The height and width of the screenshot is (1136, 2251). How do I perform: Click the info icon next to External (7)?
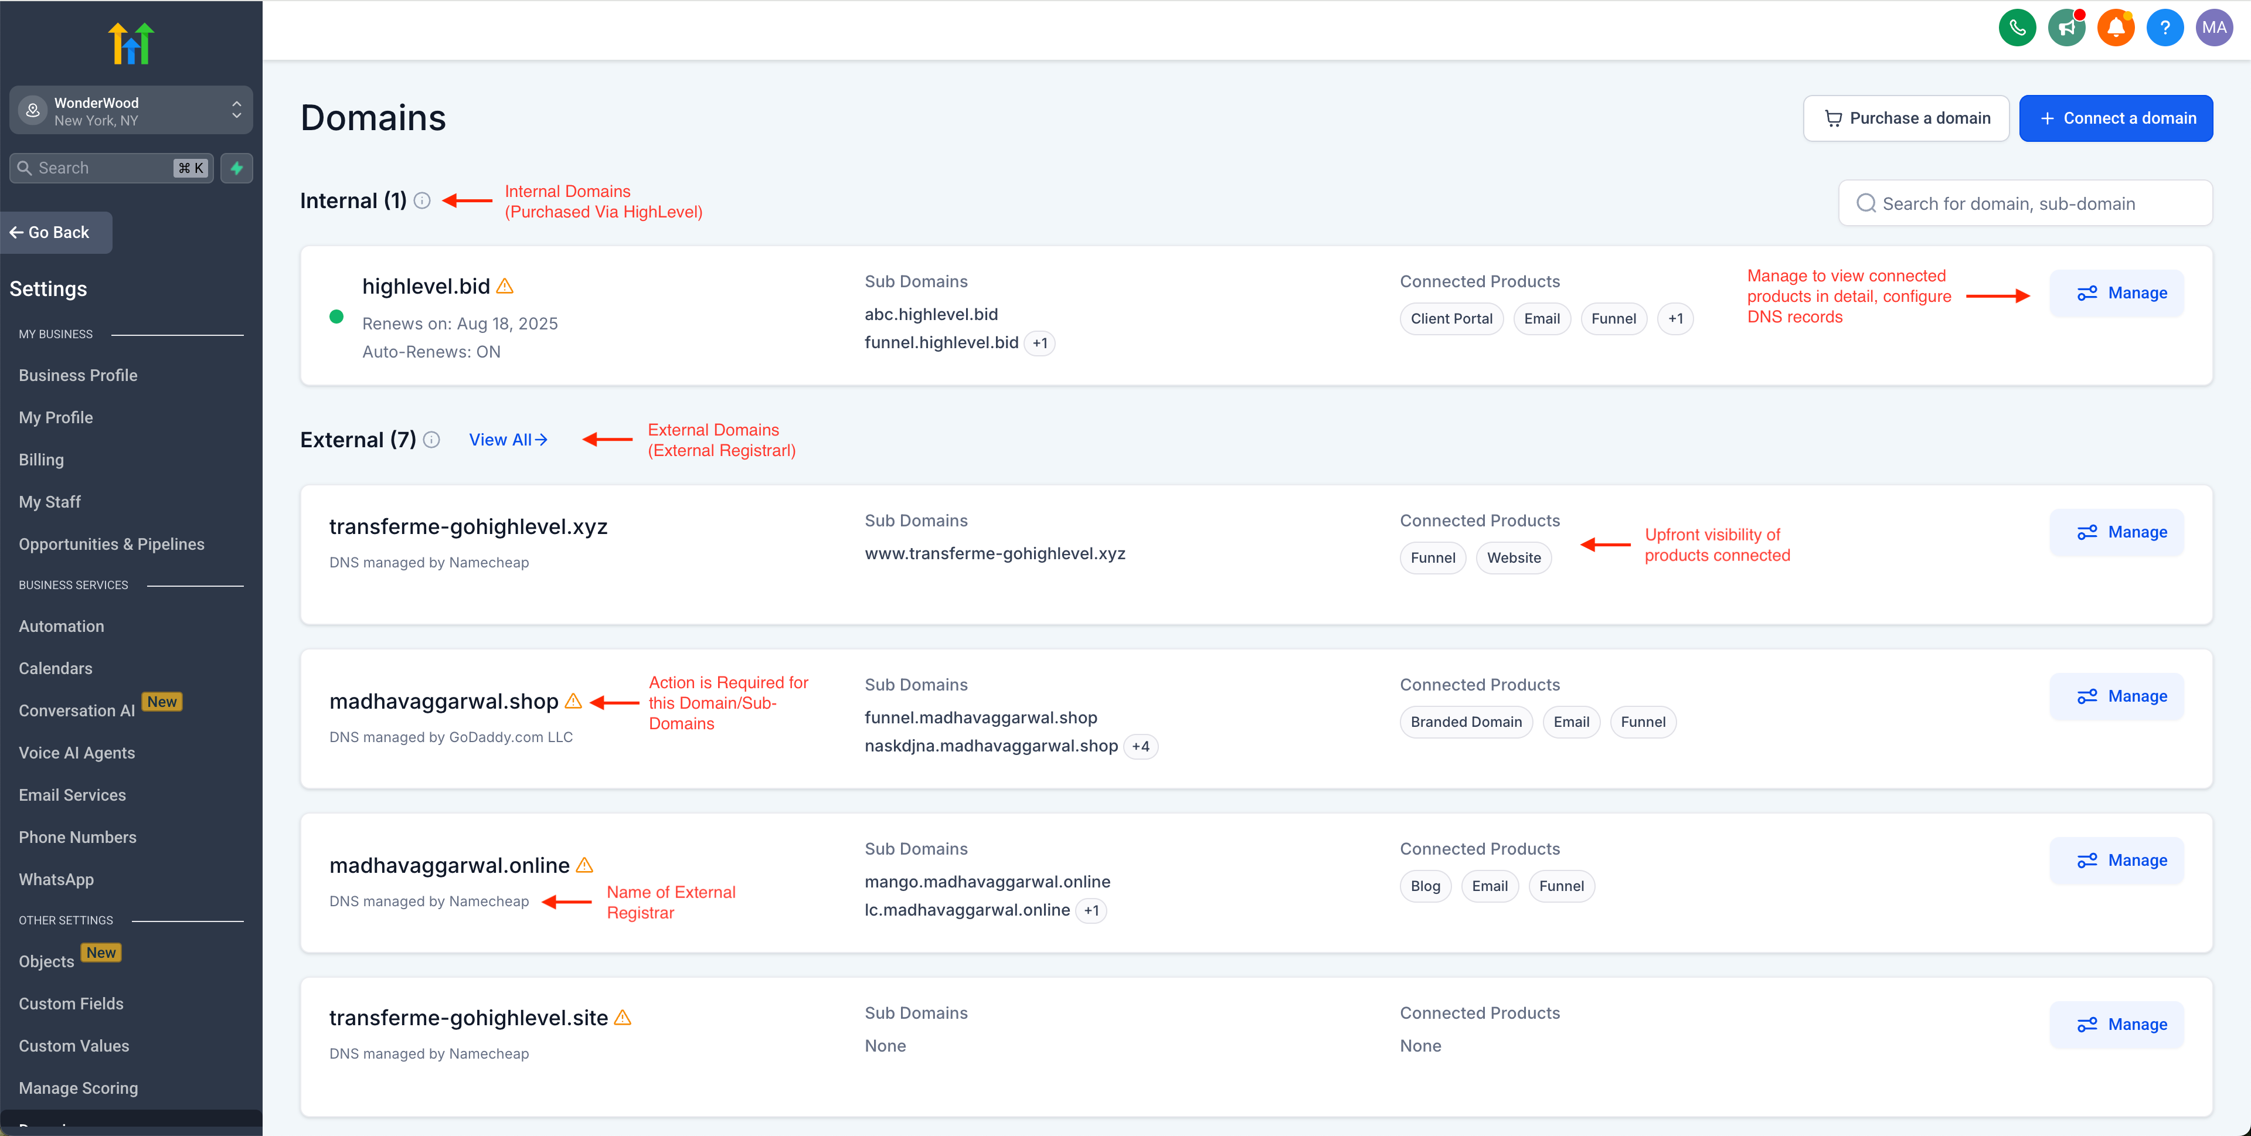(x=431, y=440)
